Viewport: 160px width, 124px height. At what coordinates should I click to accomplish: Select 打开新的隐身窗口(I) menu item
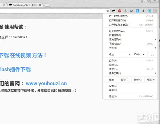coord(130,25)
